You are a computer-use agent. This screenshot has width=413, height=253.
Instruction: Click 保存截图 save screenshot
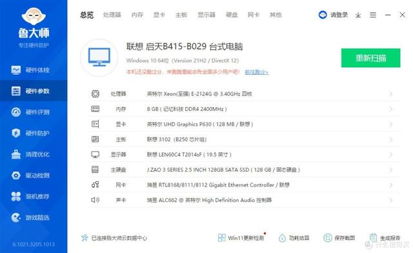point(339,238)
